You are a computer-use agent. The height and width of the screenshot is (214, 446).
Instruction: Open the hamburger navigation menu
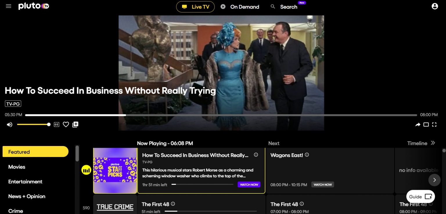coord(8,6)
